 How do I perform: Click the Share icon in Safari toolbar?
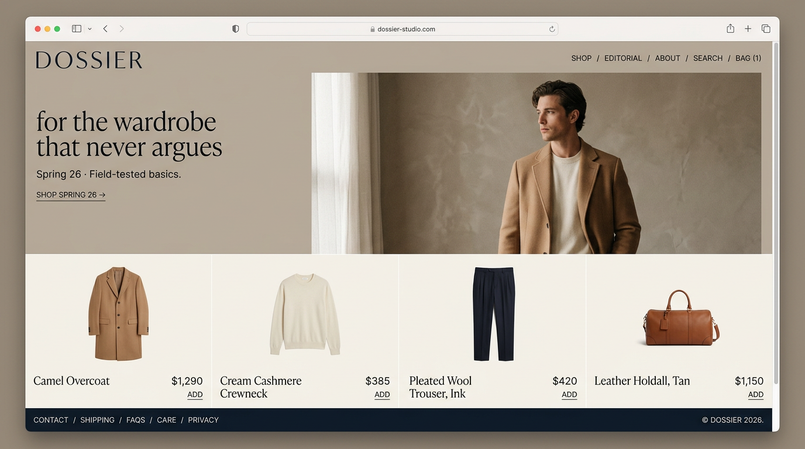730,29
